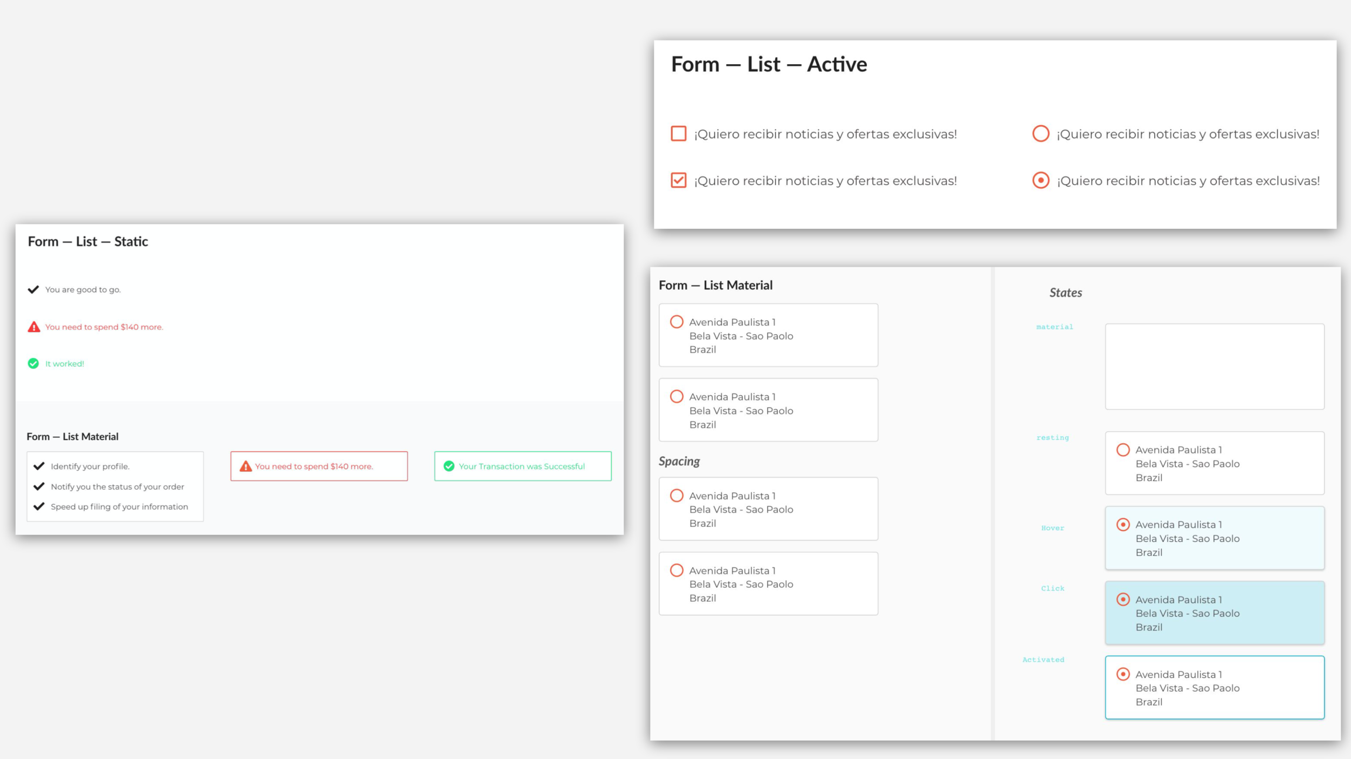The height and width of the screenshot is (759, 1351).
Task: Click the green check circle in the 'Transaction was Successful' box
Action: point(449,466)
